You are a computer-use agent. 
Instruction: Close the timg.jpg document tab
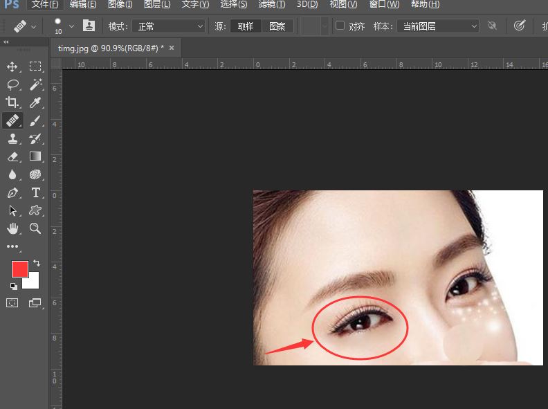[172, 48]
